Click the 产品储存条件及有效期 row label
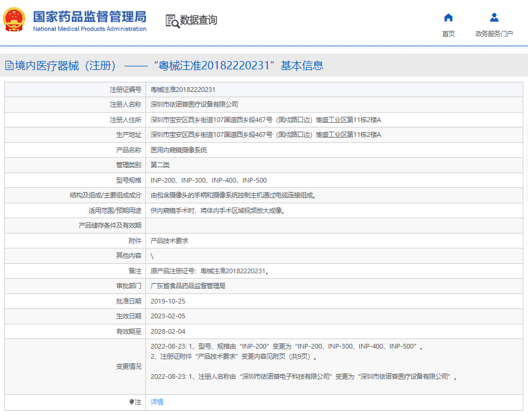Image resolution: width=528 pixels, height=415 pixels. 110,225
